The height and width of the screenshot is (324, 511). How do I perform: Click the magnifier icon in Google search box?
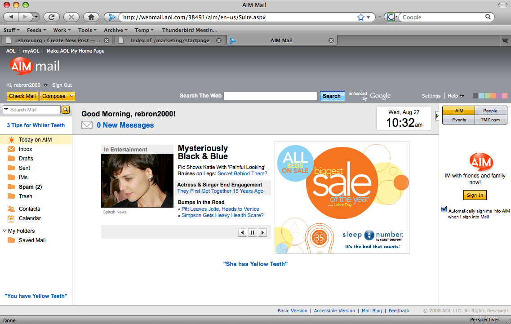pos(488,17)
